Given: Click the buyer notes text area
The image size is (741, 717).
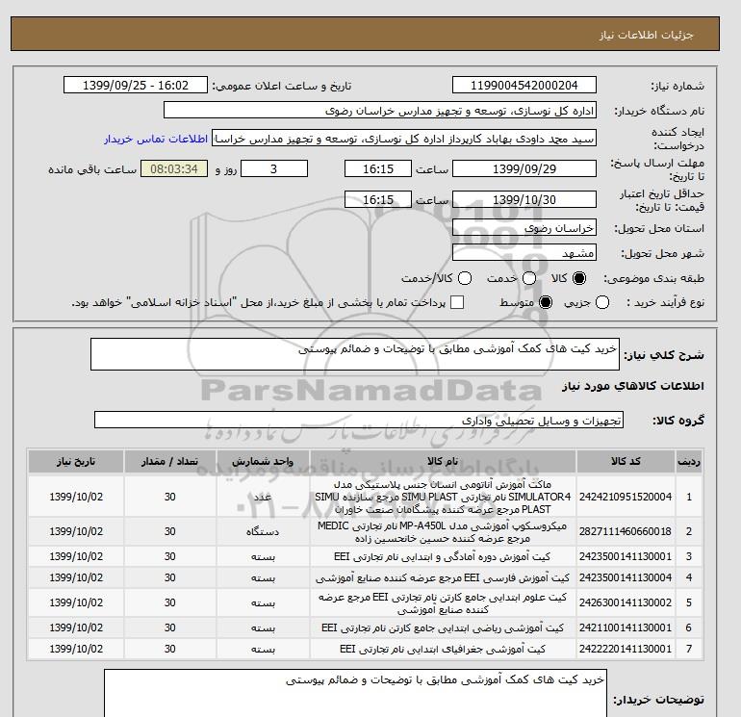Looking at the screenshot, I should (x=355, y=693).
